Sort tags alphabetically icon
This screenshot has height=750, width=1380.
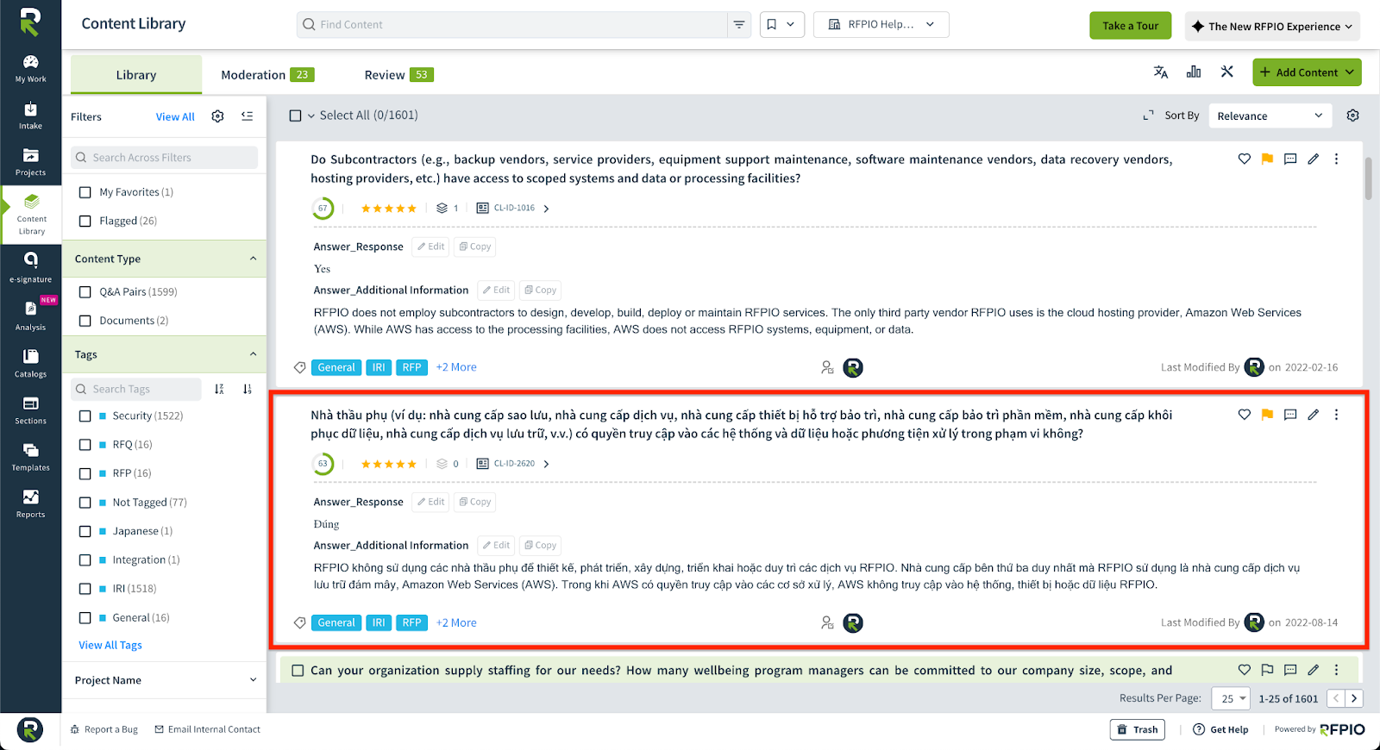point(219,390)
